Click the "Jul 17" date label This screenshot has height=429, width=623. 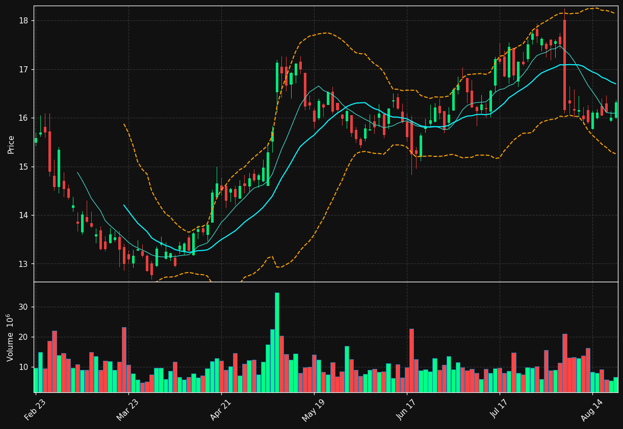[x=498, y=410]
